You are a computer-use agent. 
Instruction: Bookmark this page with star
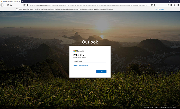tap(154, 5)
